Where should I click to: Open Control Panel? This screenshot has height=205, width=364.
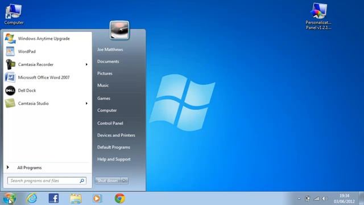coord(110,123)
